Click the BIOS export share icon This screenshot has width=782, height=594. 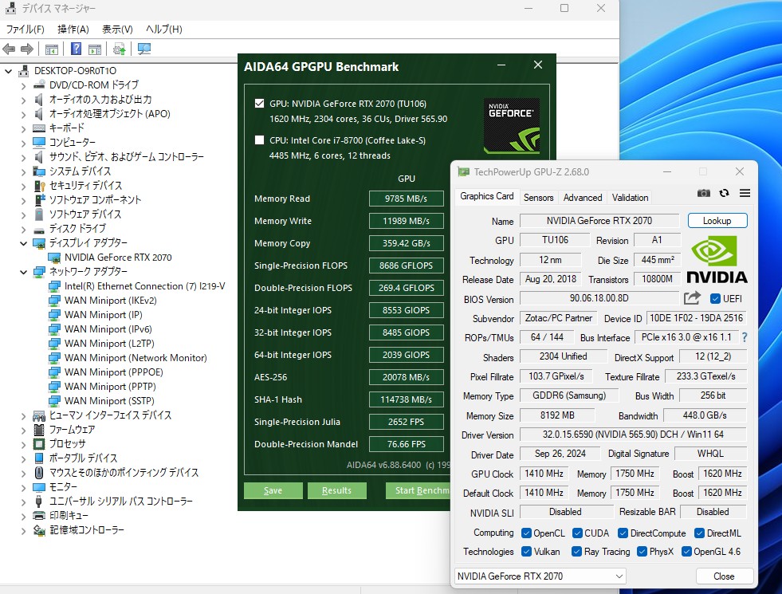click(692, 298)
